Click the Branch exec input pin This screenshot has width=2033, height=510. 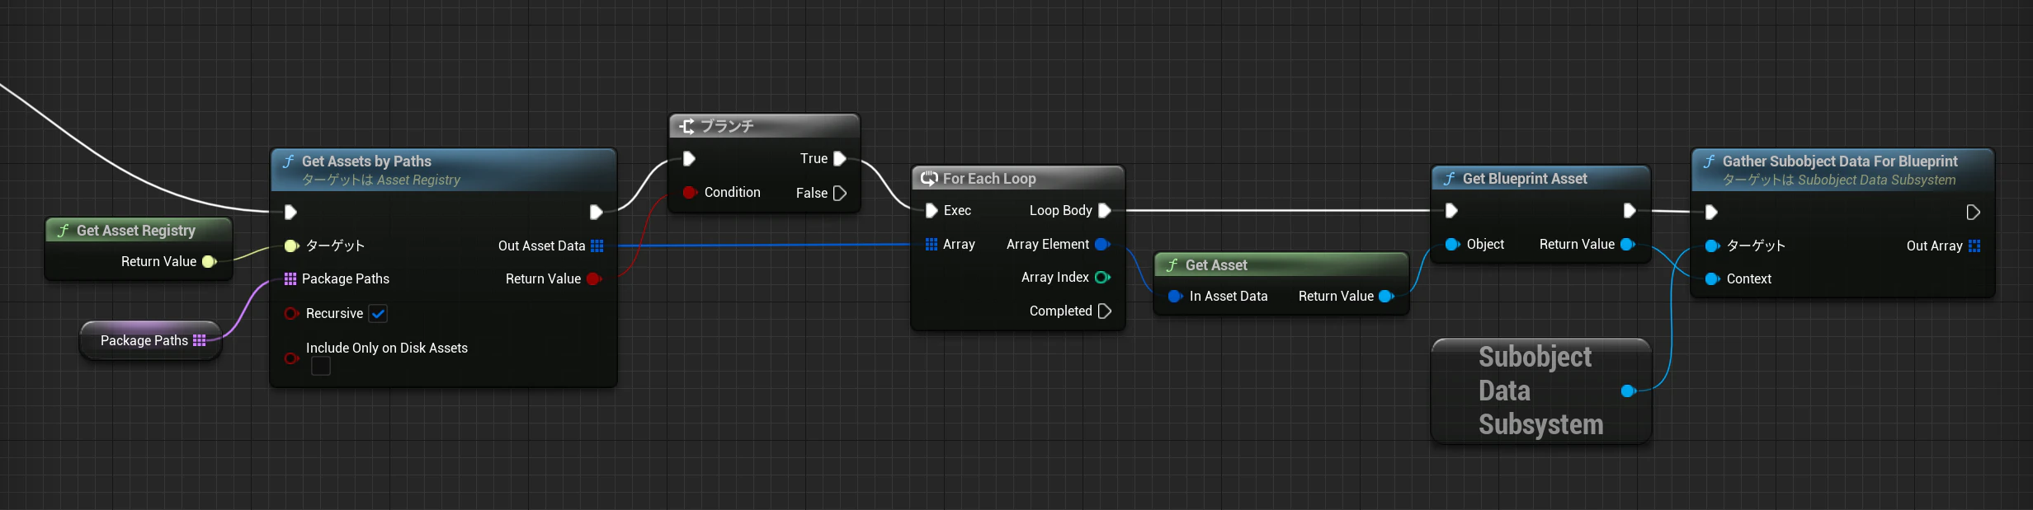(x=689, y=158)
